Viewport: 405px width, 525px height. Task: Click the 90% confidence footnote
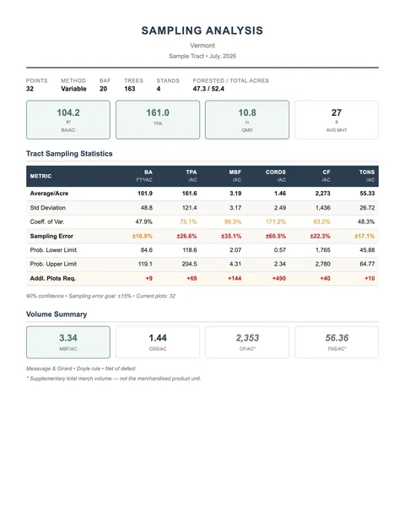(100, 296)
